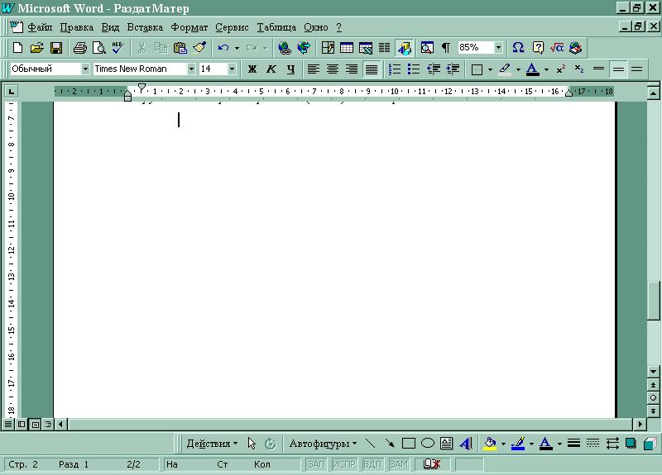
Task: Toggle bulleted list
Action: pos(414,69)
